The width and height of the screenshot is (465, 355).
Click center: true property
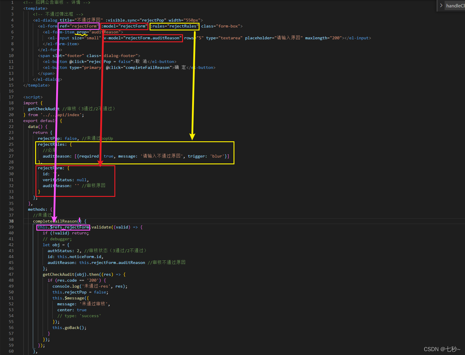(x=72, y=310)
